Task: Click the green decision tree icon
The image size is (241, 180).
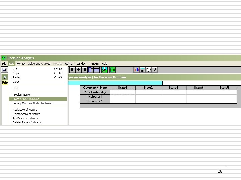Action: pos(112,70)
